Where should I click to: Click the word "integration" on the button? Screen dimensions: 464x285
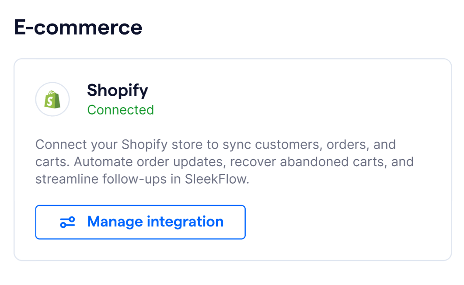pos(185,222)
